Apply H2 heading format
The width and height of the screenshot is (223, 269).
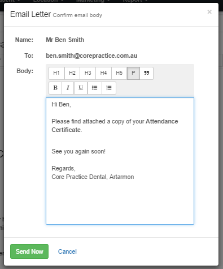click(x=72, y=73)
